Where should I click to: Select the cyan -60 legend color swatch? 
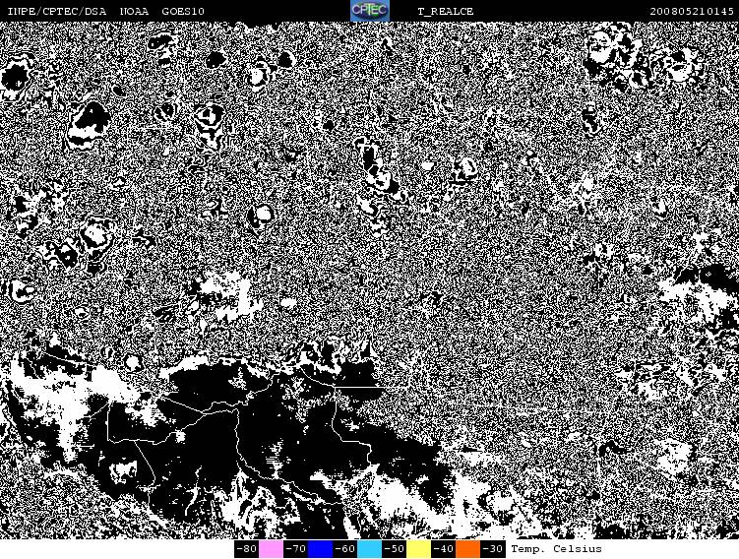click(x=370, y=549)
